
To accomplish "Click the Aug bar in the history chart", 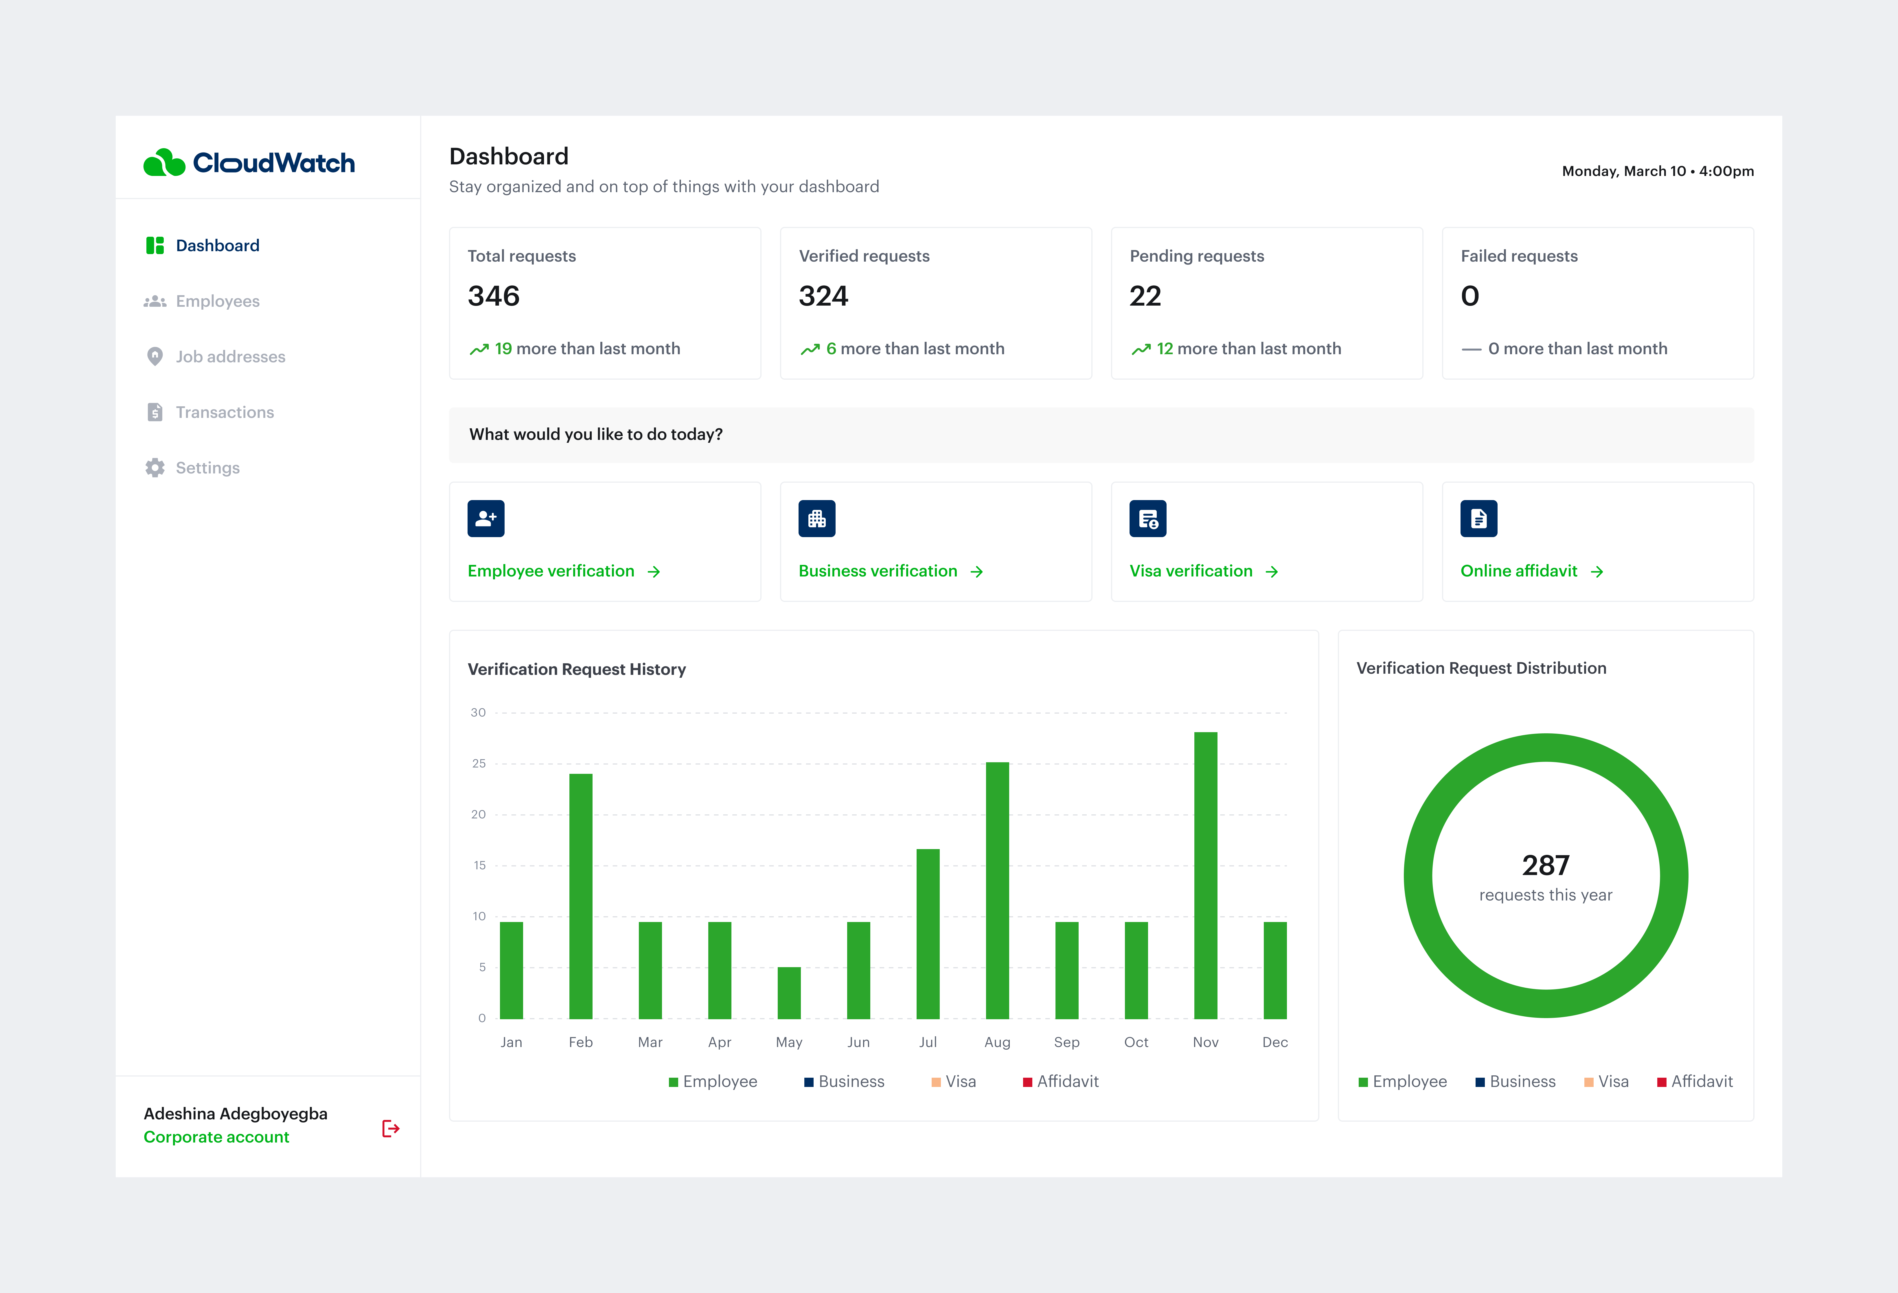I will click(997, 890).
